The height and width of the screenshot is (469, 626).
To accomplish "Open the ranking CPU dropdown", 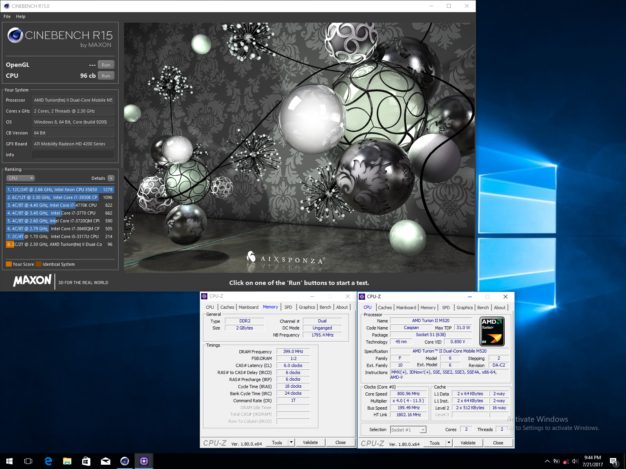I will 21,178.
